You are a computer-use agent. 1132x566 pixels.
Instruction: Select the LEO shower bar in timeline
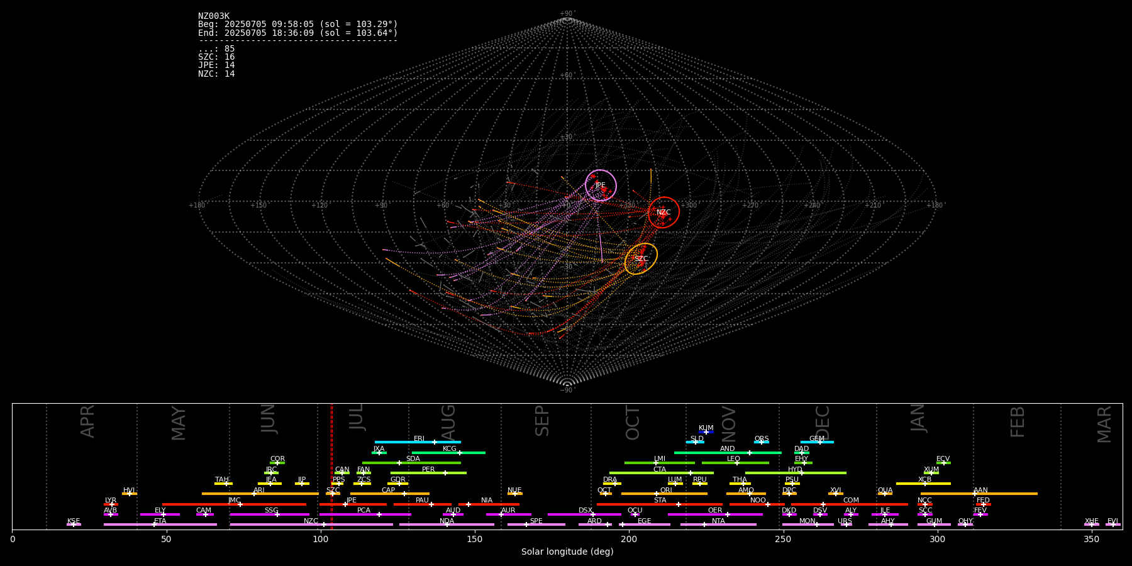(x=735, y=463)
